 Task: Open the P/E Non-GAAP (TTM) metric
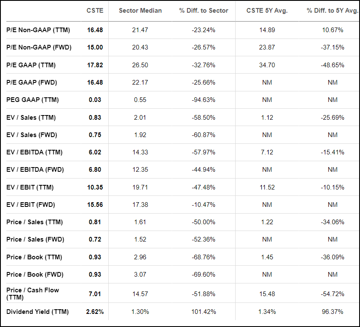coord(38,30)
